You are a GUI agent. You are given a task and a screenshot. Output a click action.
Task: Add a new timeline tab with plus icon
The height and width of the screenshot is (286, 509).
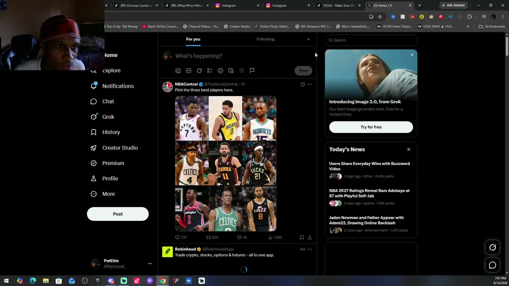pyautogui.click(x=309, y=39)
